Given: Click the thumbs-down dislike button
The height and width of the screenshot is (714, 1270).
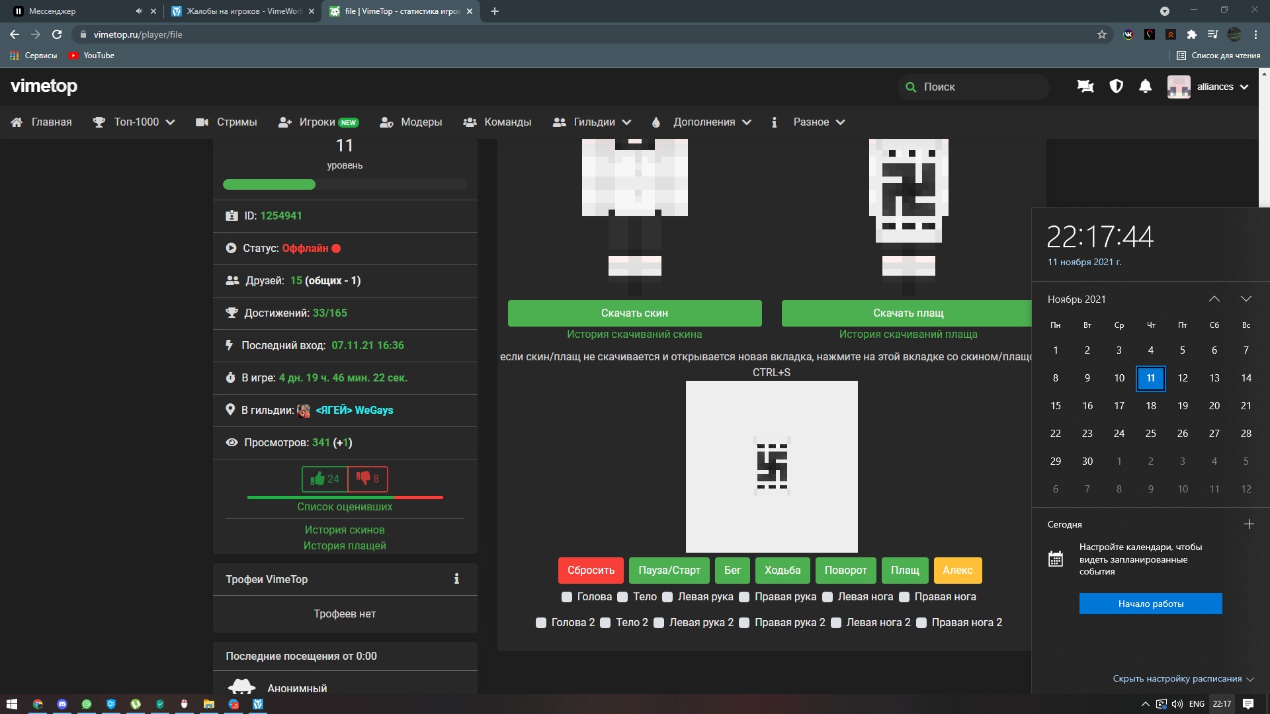Looking at the screenshot, I should 368,479.
